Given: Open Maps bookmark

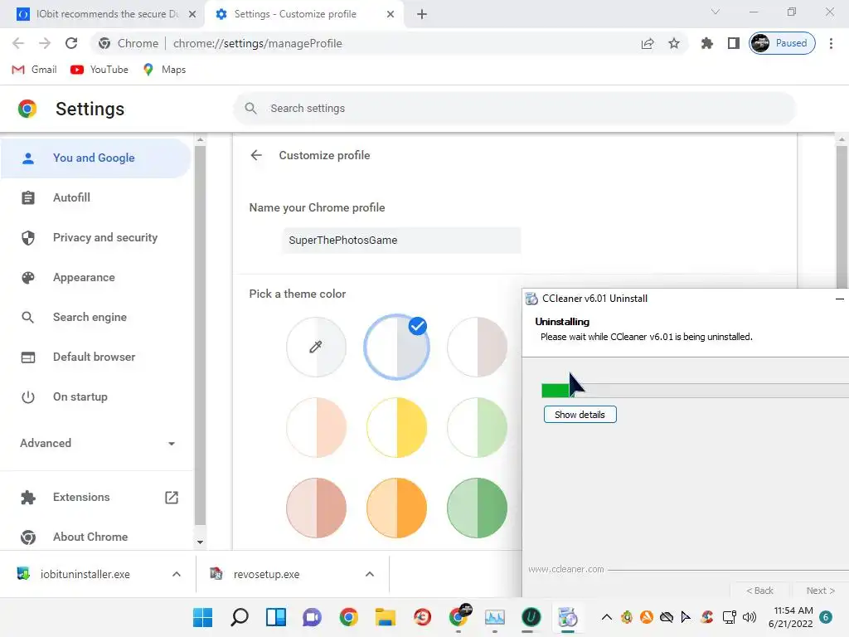Looking at the screenshot, I should click(x=164, y=70).
